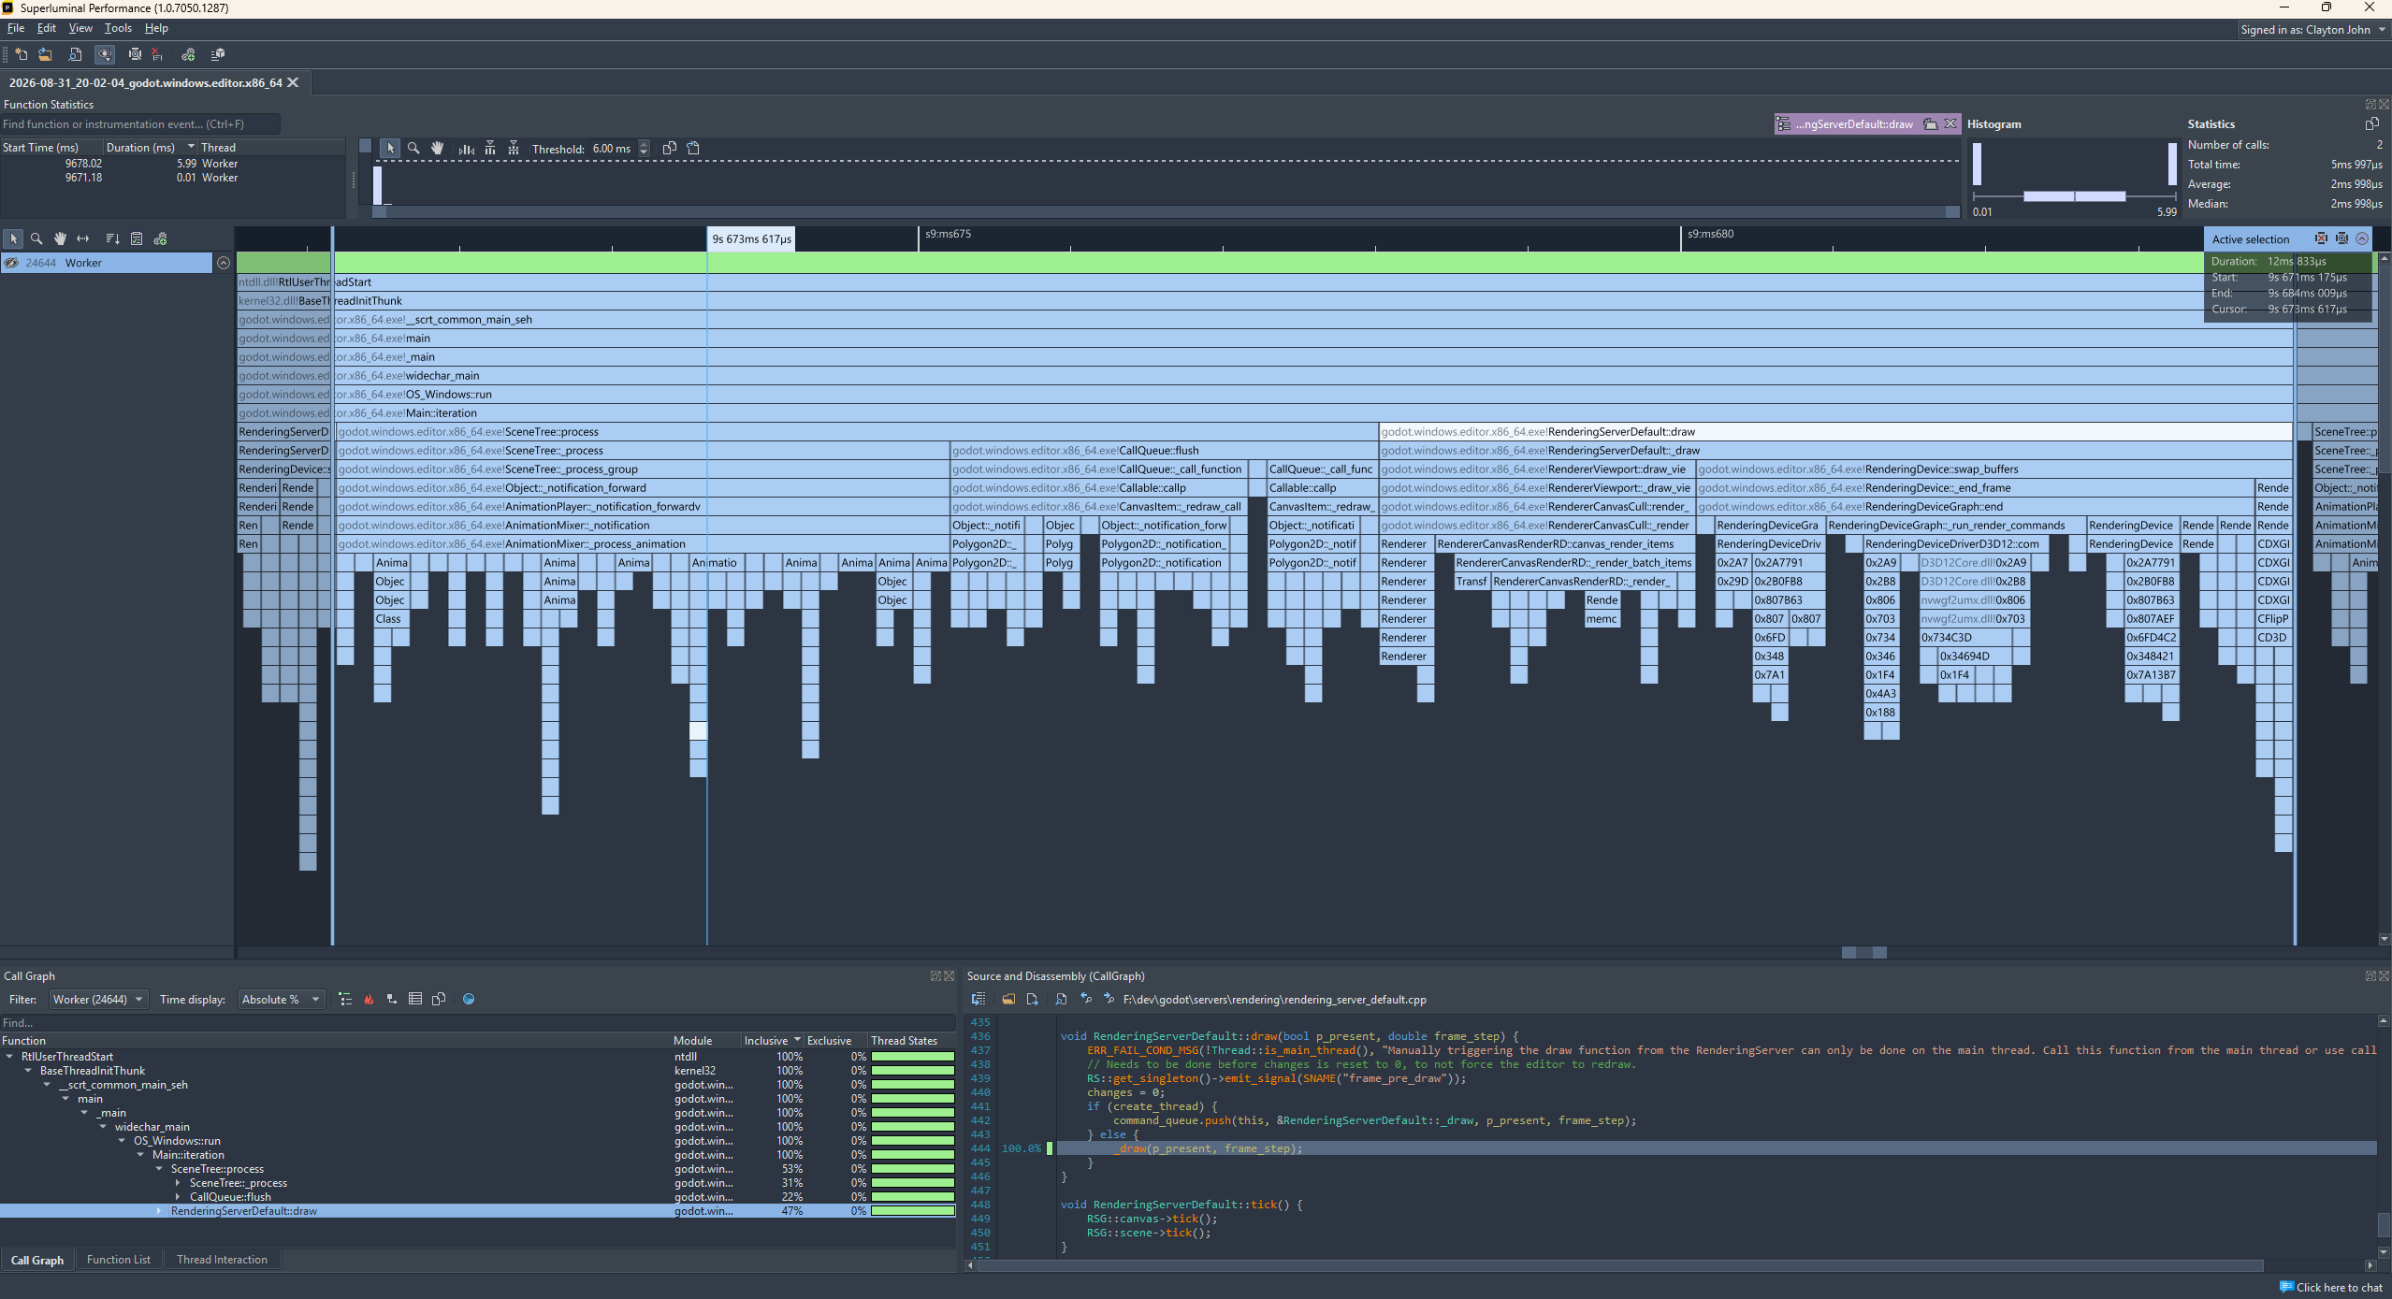This screenshot has width=2392, height=1299.
Task: Click the horizontal scrollbar under the source code
Action: (1619, 1265)
